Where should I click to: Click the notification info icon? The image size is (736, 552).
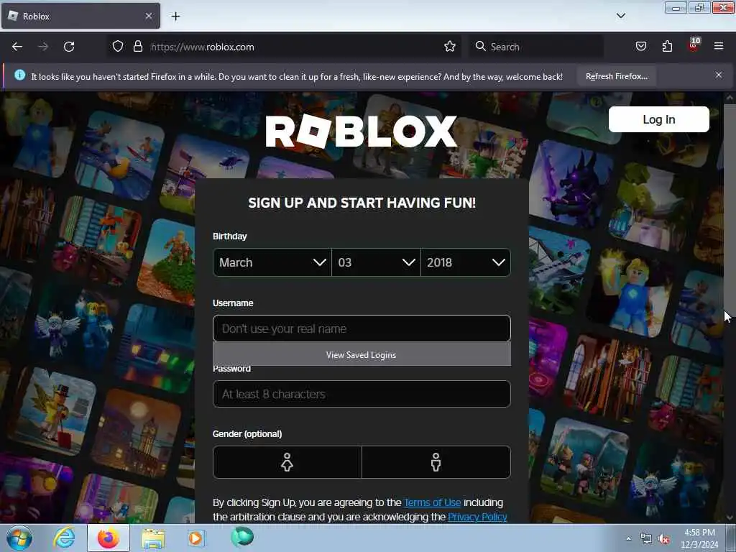19,75
